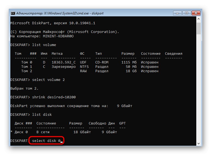
Task: Click the vertical scrollbar thumb
Action: pos(199,29)
